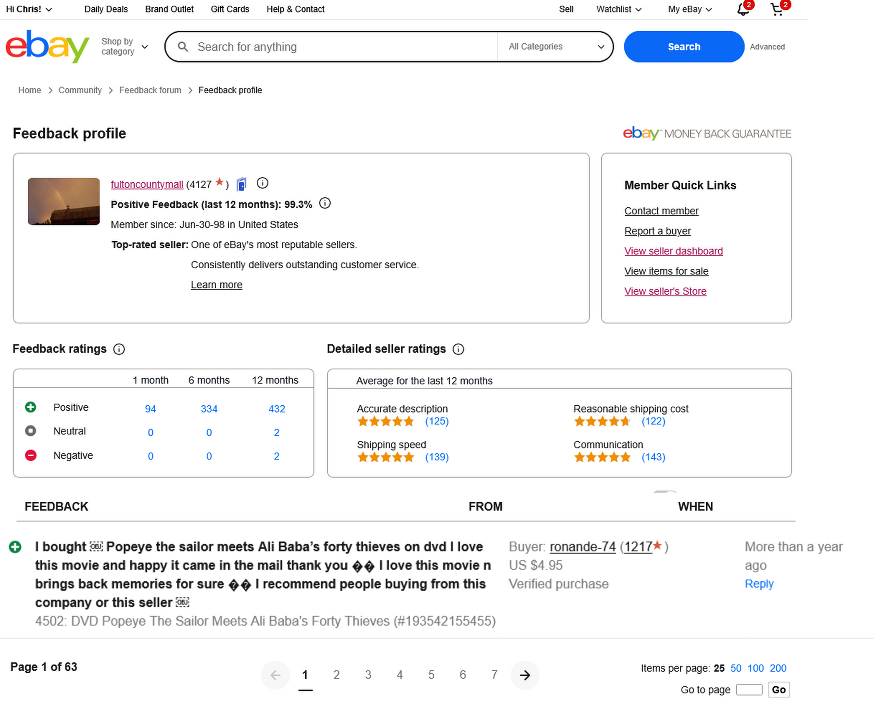Open the seller's profile picture thumbnail

(64, 202)
